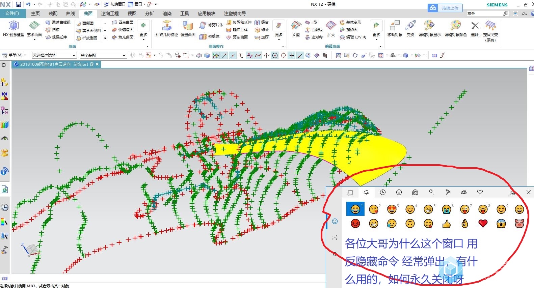Viewport: 534px width, 288px height.
Task: Switch to the 主页 ribbon tab
Action: (35, 13)
